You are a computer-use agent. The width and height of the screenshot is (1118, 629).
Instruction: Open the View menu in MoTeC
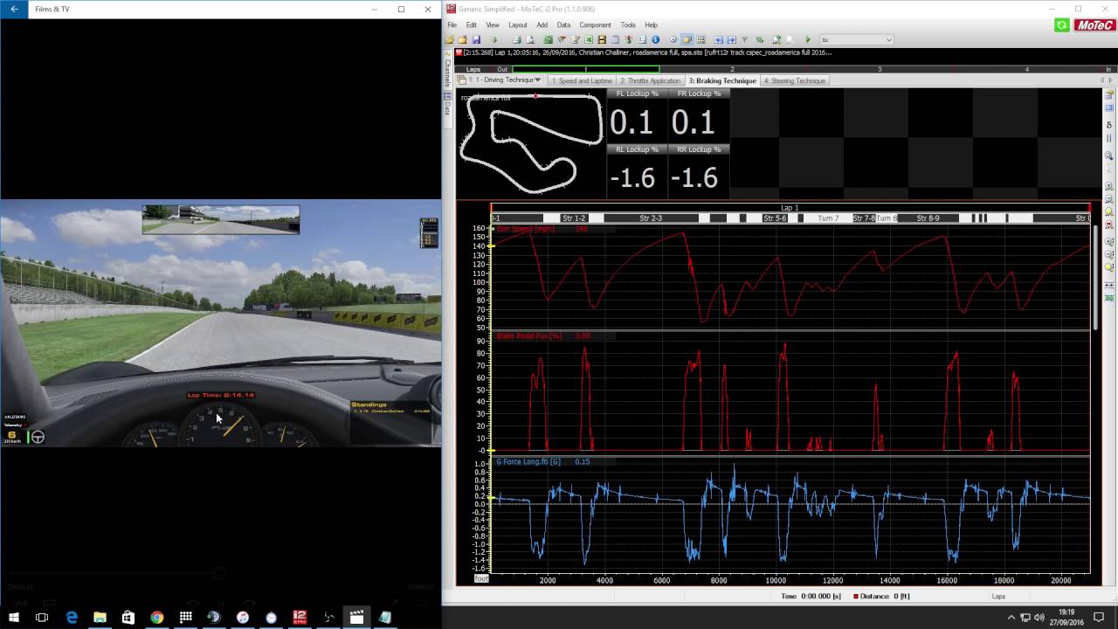click(x=493, y=25)
